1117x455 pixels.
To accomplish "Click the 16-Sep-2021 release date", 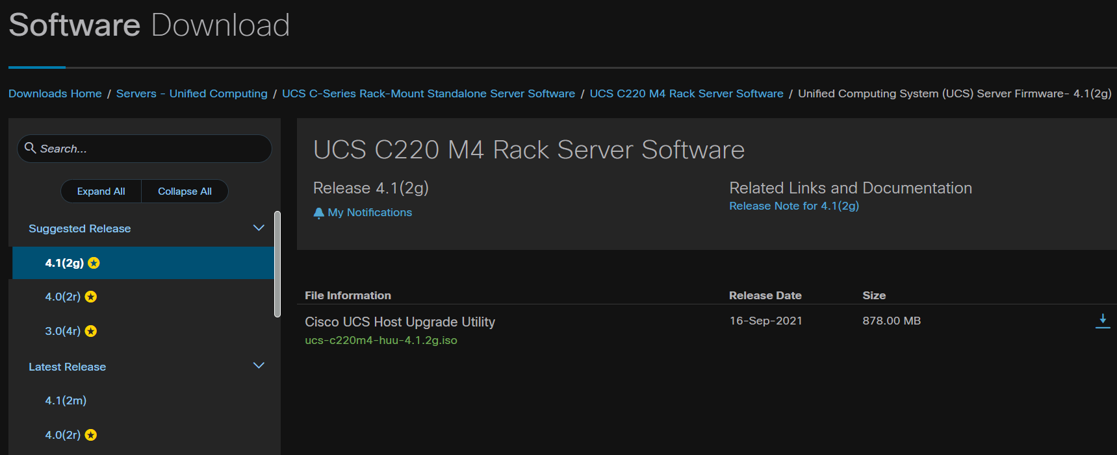I will 765,321.
